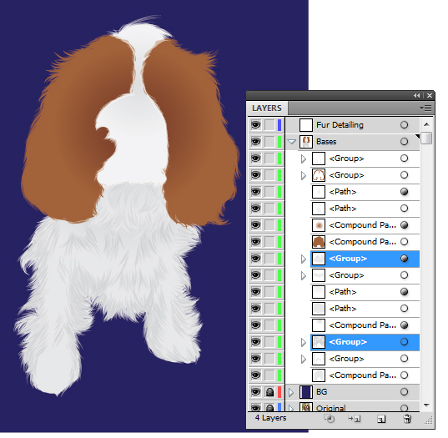
Task: Hide the BG layer using eye icon
Action: coord(256,392)
